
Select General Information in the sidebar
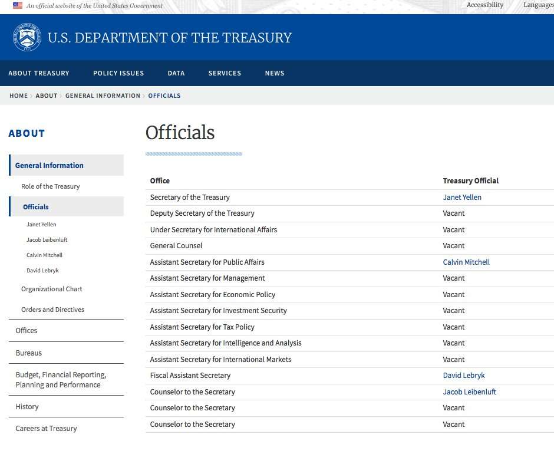click(x=67, y=165)
